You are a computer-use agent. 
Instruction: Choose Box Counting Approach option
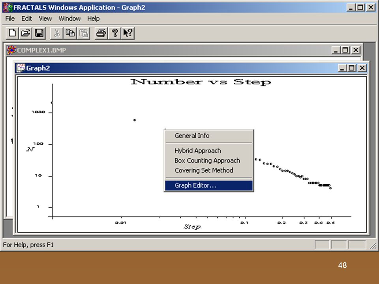point(209,161)
